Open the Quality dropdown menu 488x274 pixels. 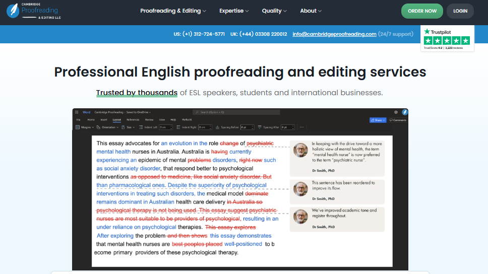(x=274, y=11)
